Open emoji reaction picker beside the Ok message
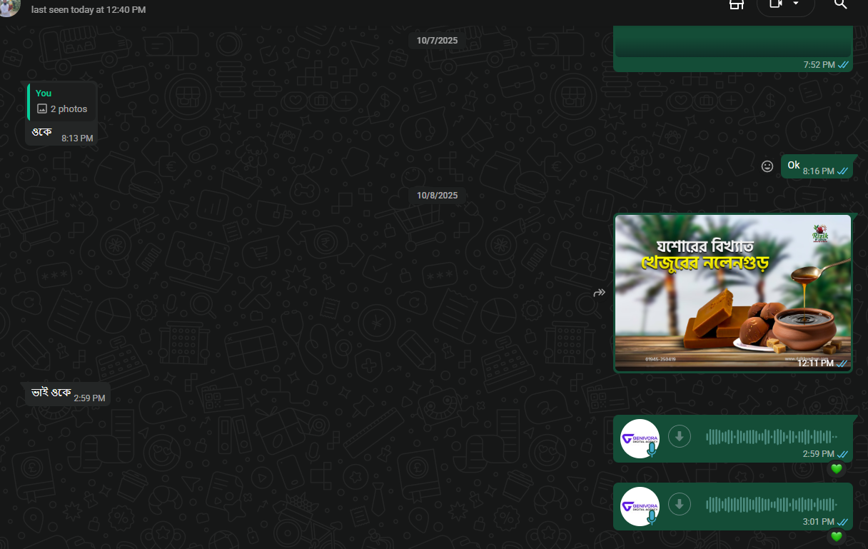This screenshot has width=868, height=549. [x=767, y=166]
